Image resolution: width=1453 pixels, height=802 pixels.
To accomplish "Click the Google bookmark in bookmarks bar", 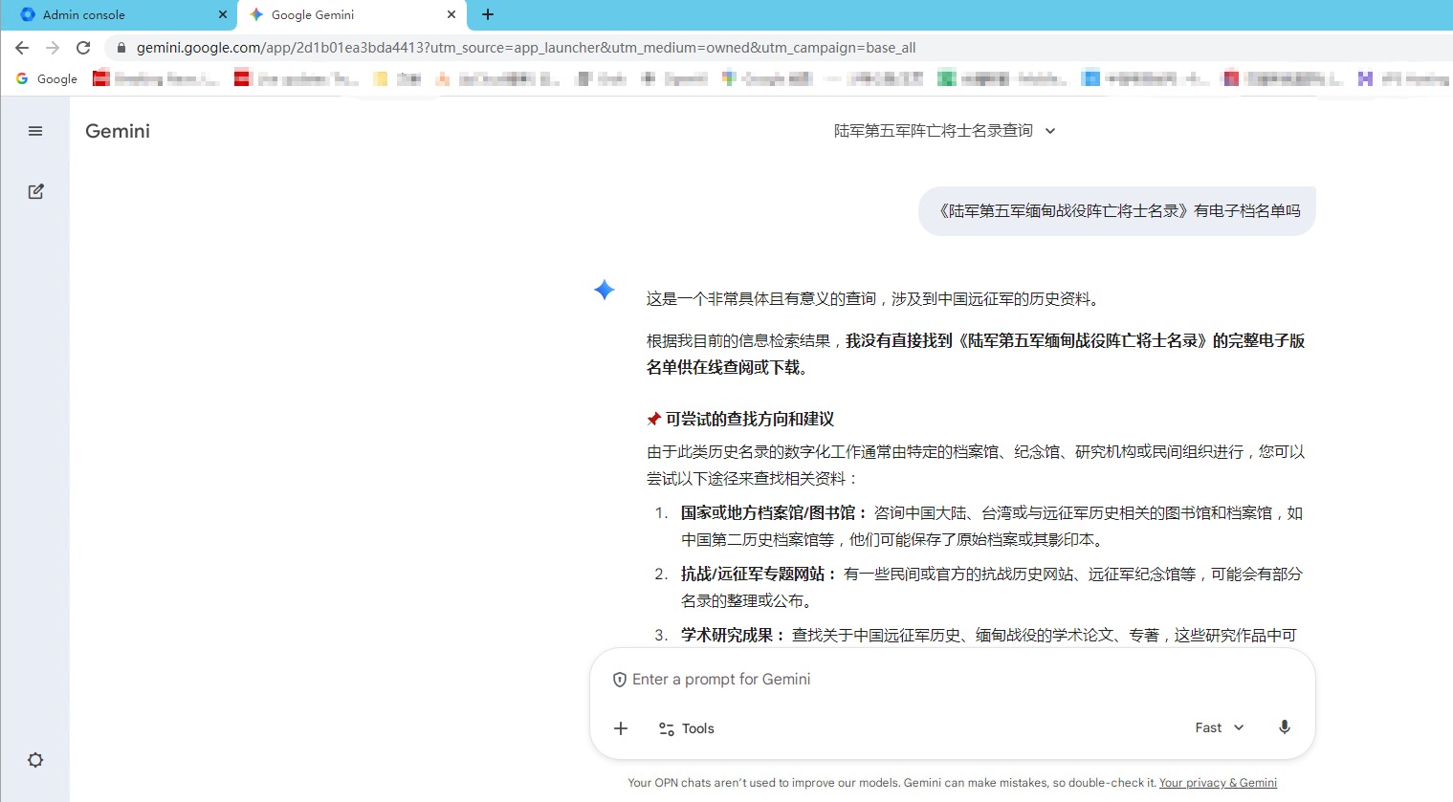I will click(47, 78).
